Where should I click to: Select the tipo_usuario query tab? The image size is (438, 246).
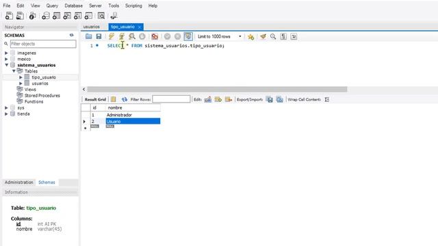click(123, 27)
